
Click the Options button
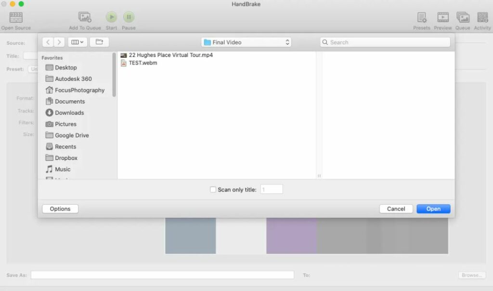coord(60,209)
